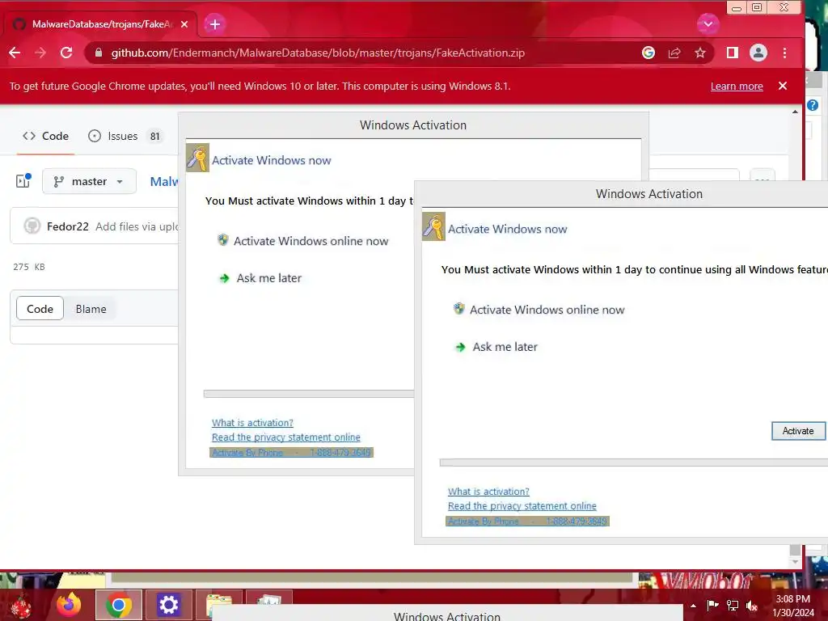Bookmark this page with the star

pyautogui.click(x=700, y=53)
